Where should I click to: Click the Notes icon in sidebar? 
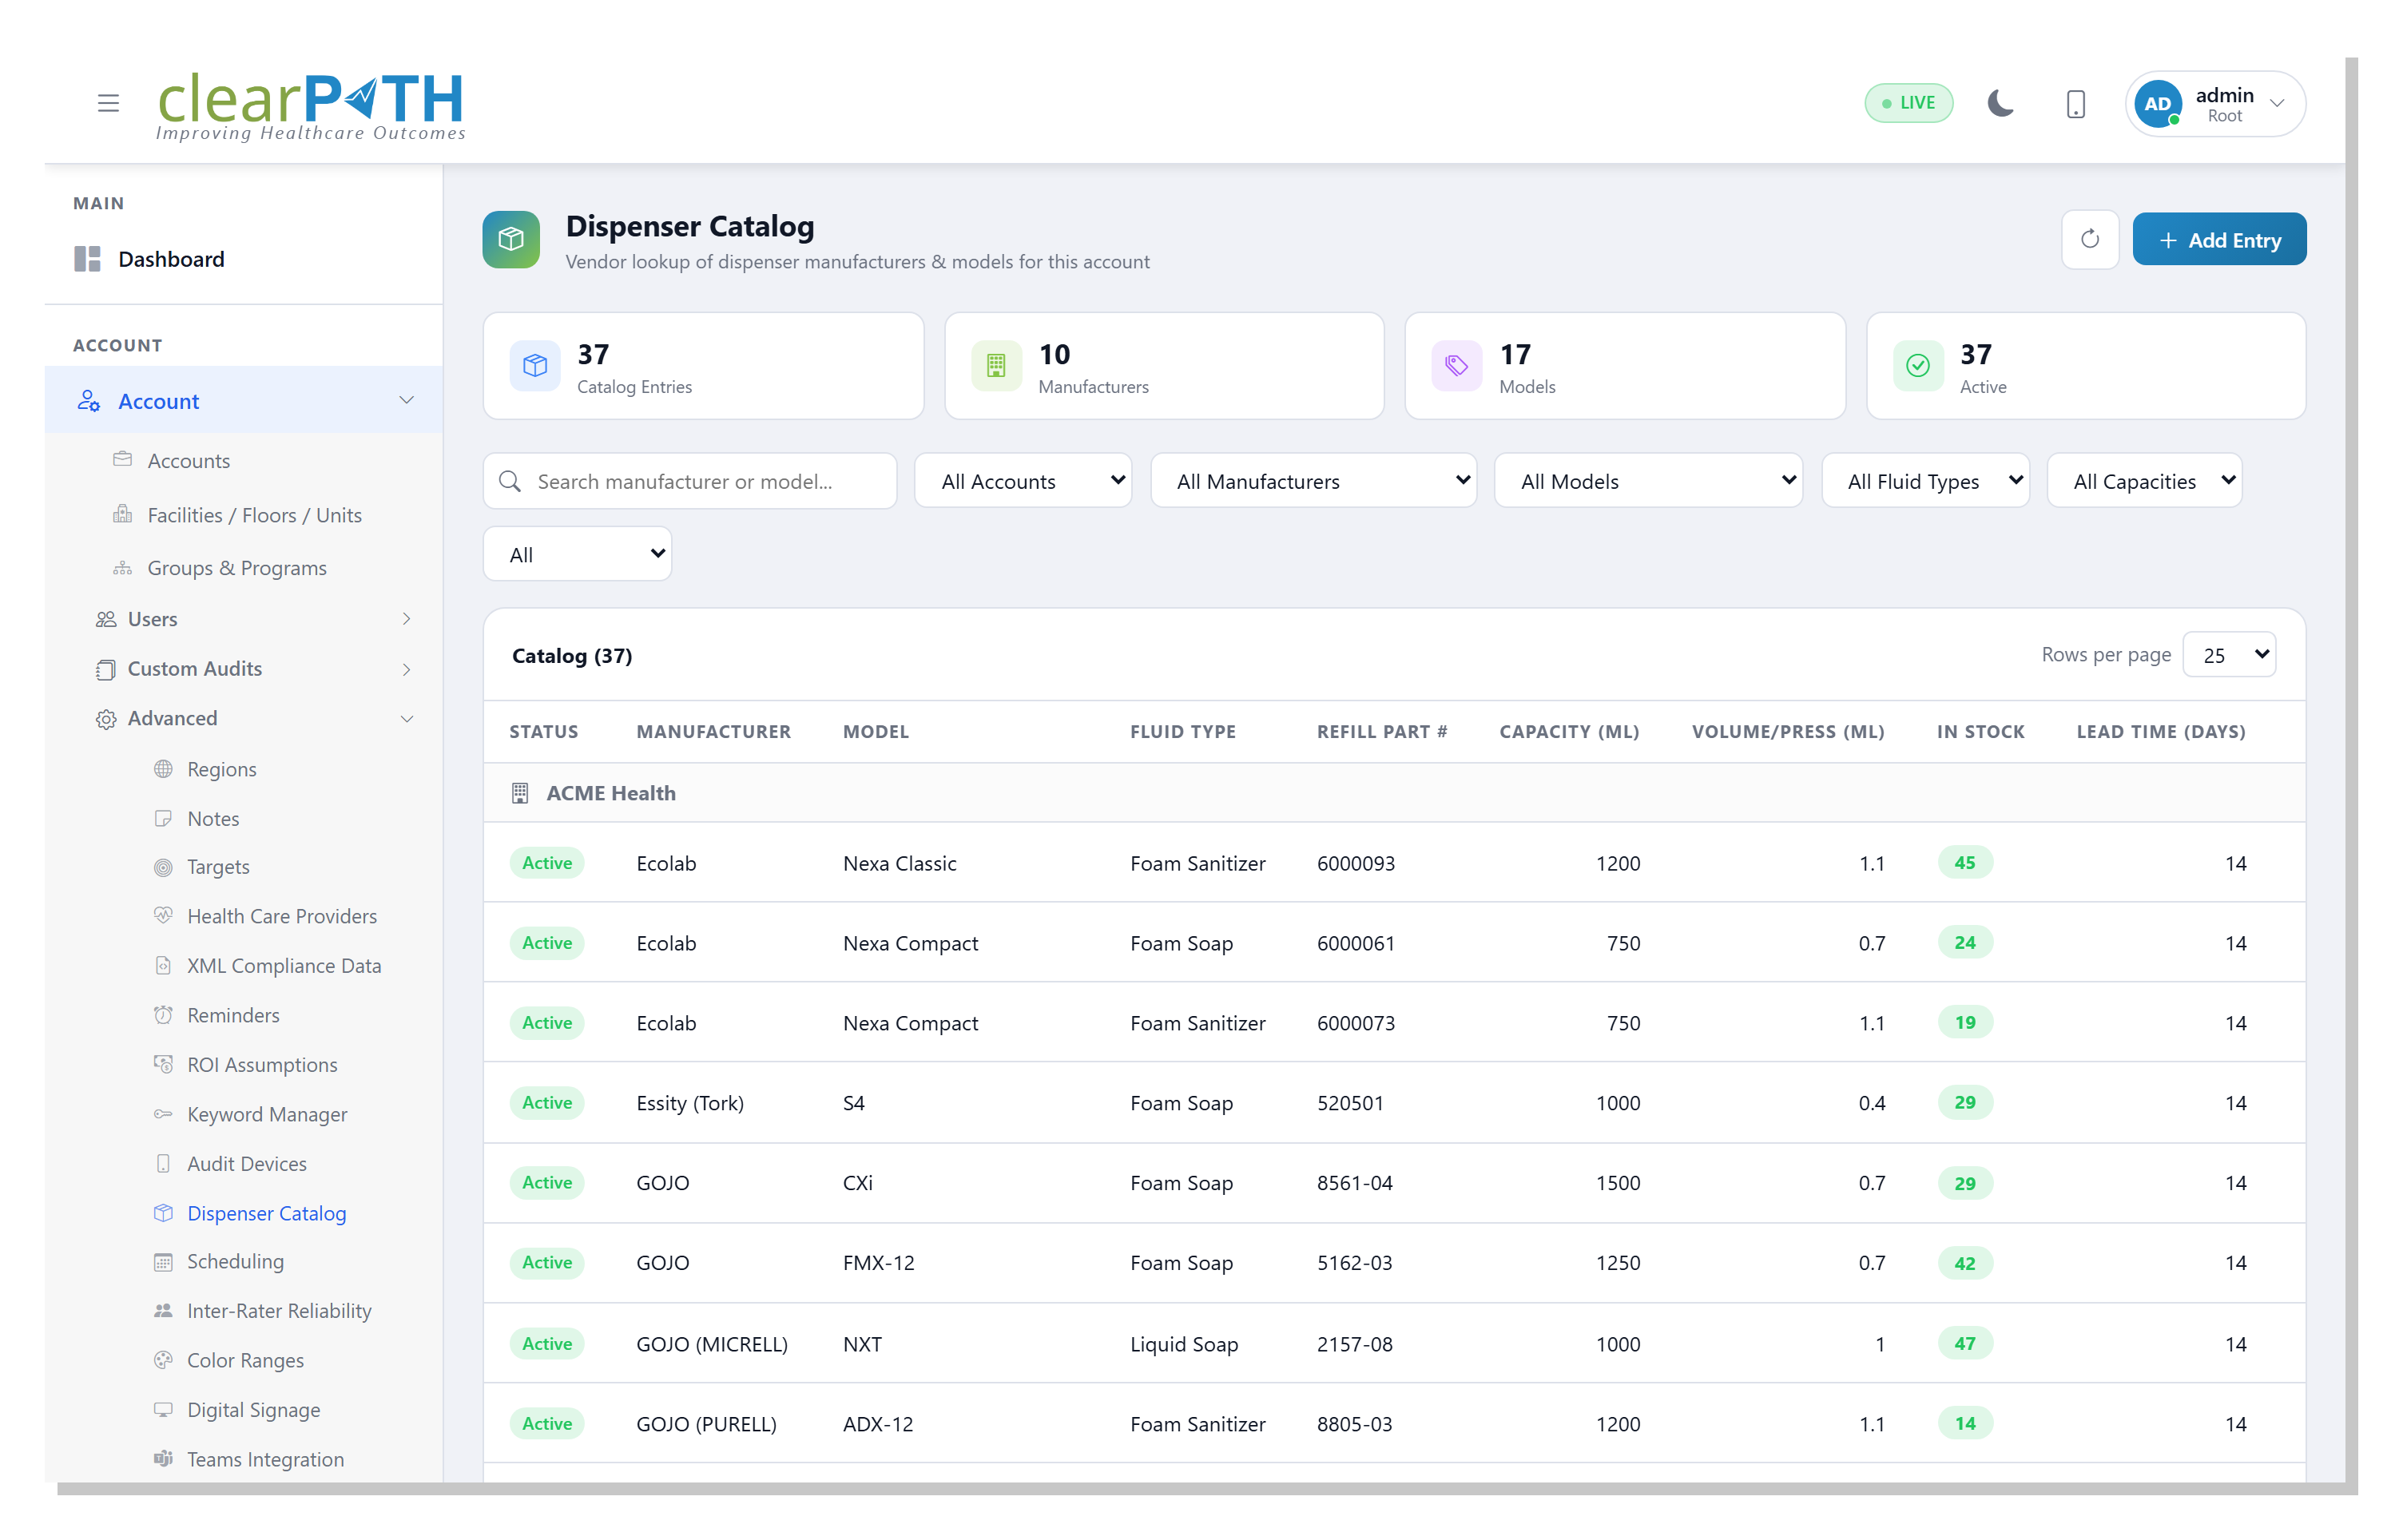click(162, 818)
